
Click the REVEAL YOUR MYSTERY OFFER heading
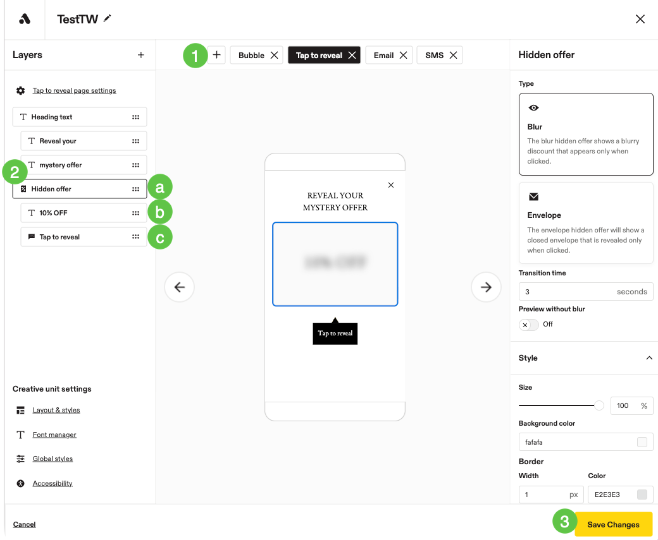tap(335, 201)
